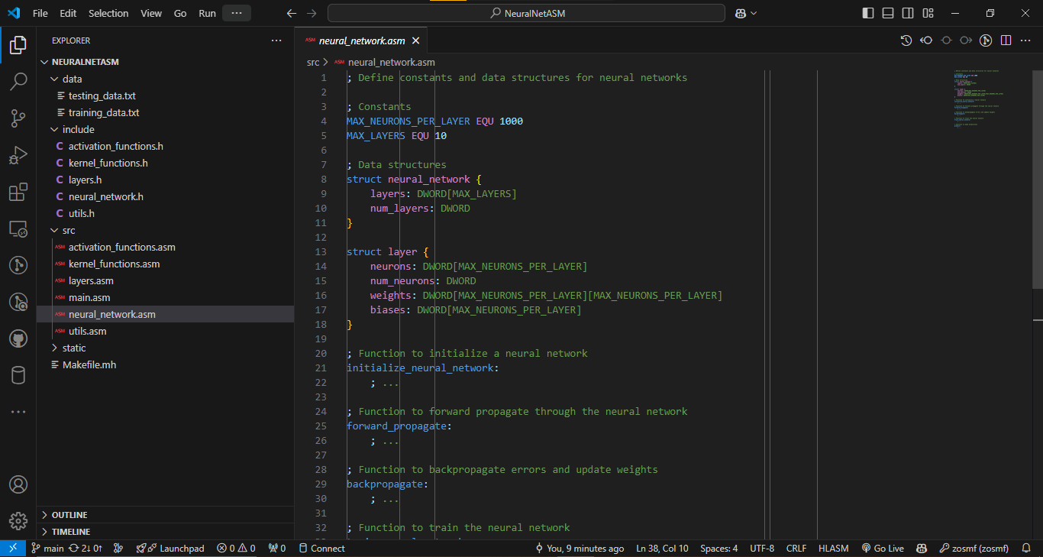Open the Copilot dropdown in title bar
This screenshot has width=1043, height=557.
tap(746, 13)
